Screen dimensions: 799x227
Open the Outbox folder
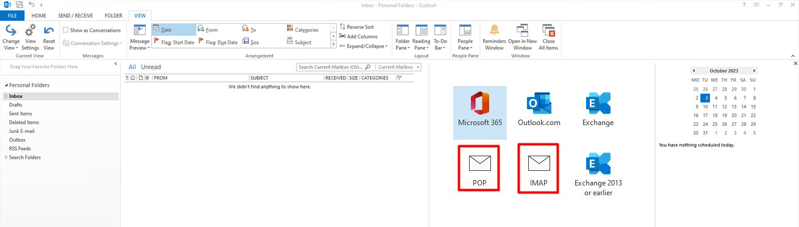[18, 140]
